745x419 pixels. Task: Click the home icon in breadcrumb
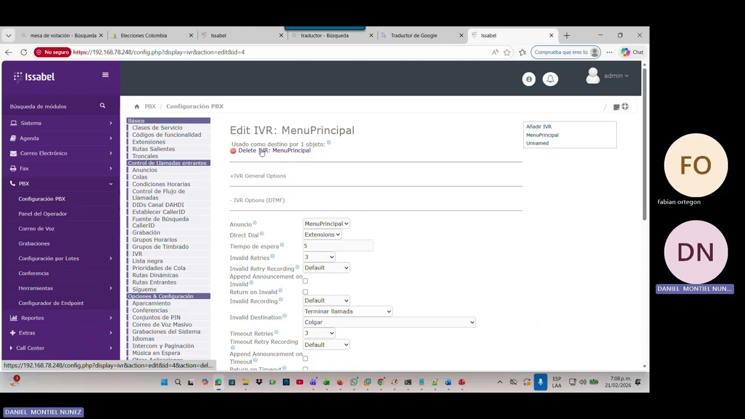tap(137, 106)
